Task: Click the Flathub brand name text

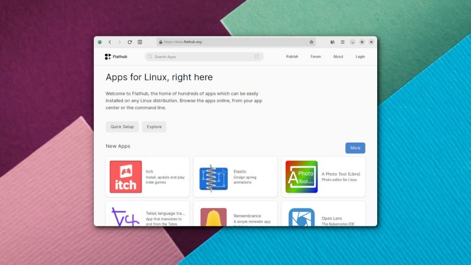Action: (x=120, y=57)
